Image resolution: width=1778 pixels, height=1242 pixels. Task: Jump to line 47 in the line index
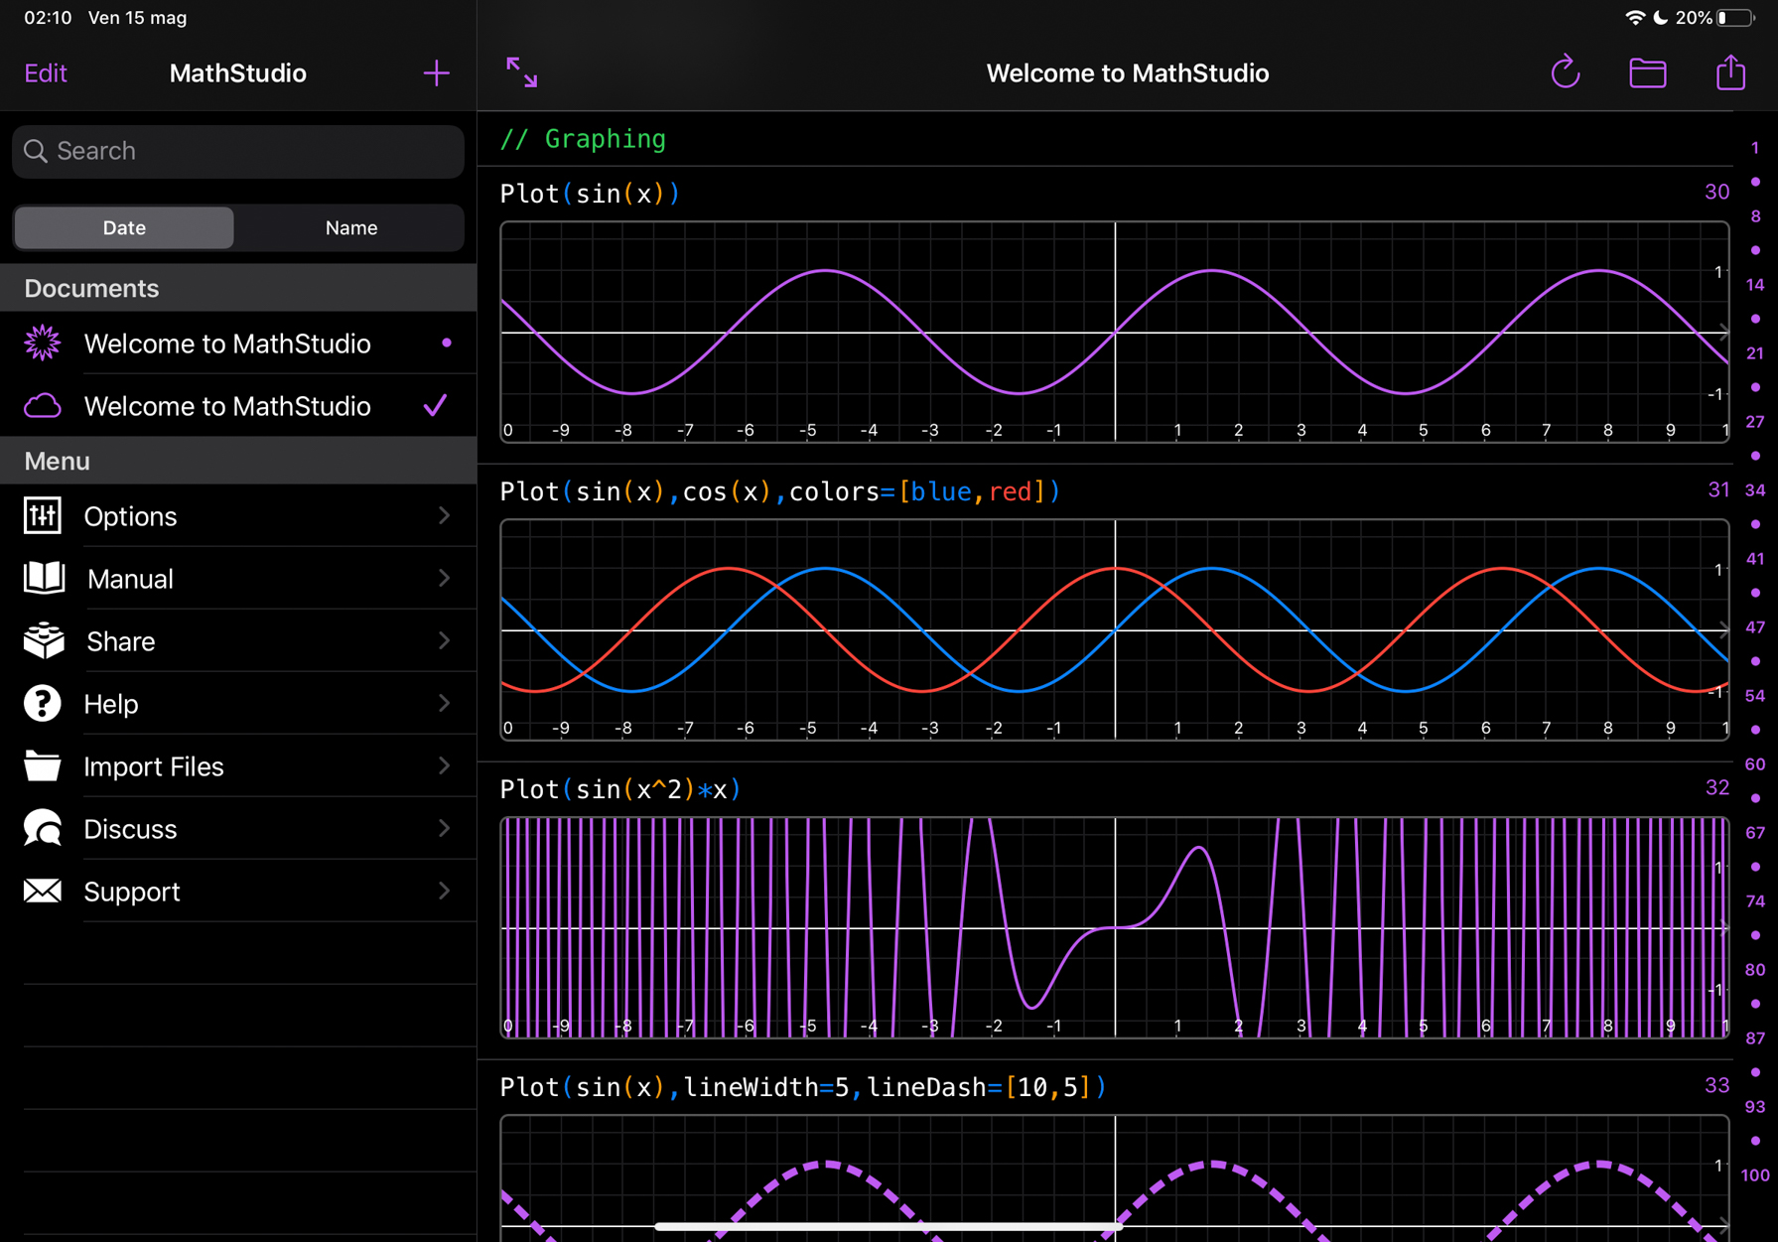click(x=1755, y=627)
